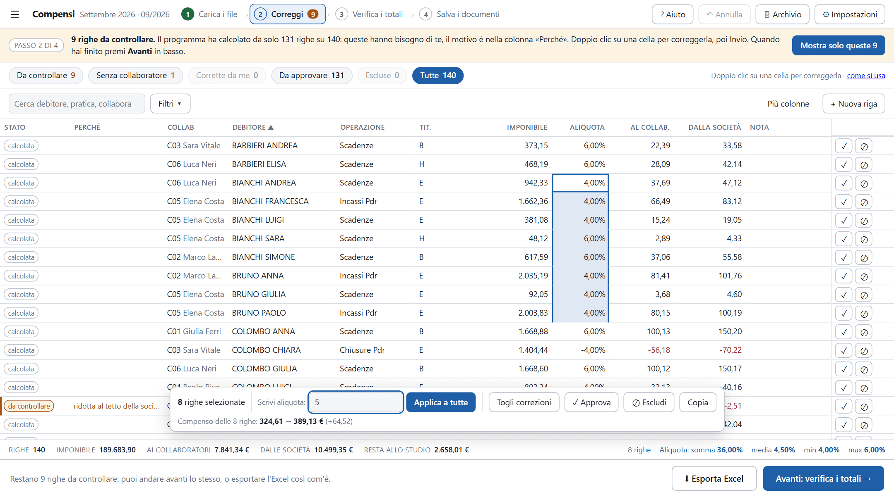Exclude the COLOMBO ANNA row with its slash-circle icon
Screen dimensions: 894x497
(864, 332)
